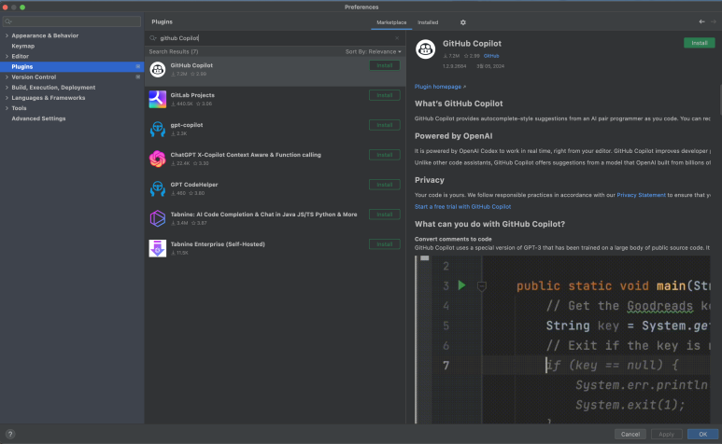Install Tabnine Enterprise (Self-Hosted)

coord(385,244)
